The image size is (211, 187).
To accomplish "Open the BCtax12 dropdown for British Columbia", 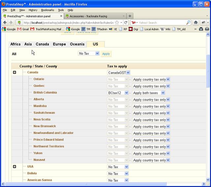I will pyautogui.click(x=118, y=93).
